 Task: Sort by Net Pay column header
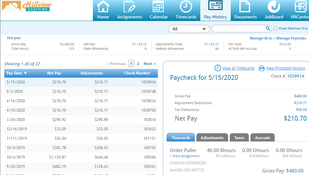(x=54, y=73)
